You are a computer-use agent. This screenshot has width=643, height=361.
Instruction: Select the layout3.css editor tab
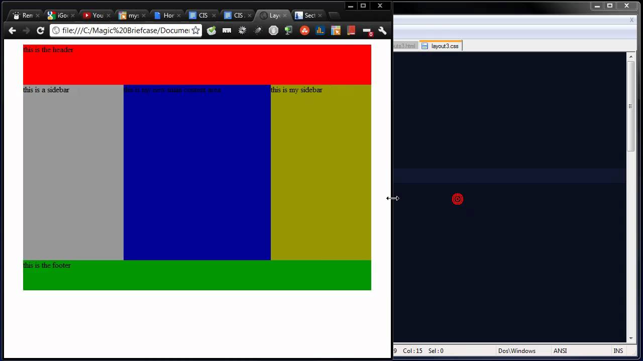pyautogui.click(x=441, y=46)
